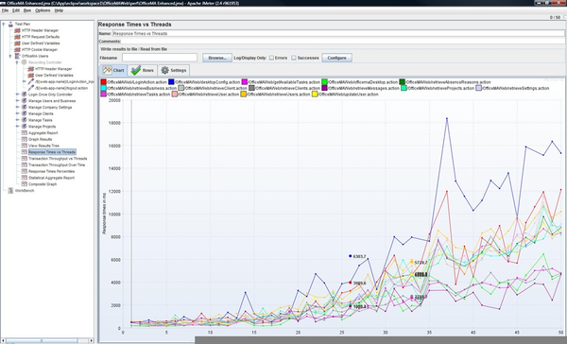Click the greyed Recording Controller icon
The image size is (567, 344).
24,62
